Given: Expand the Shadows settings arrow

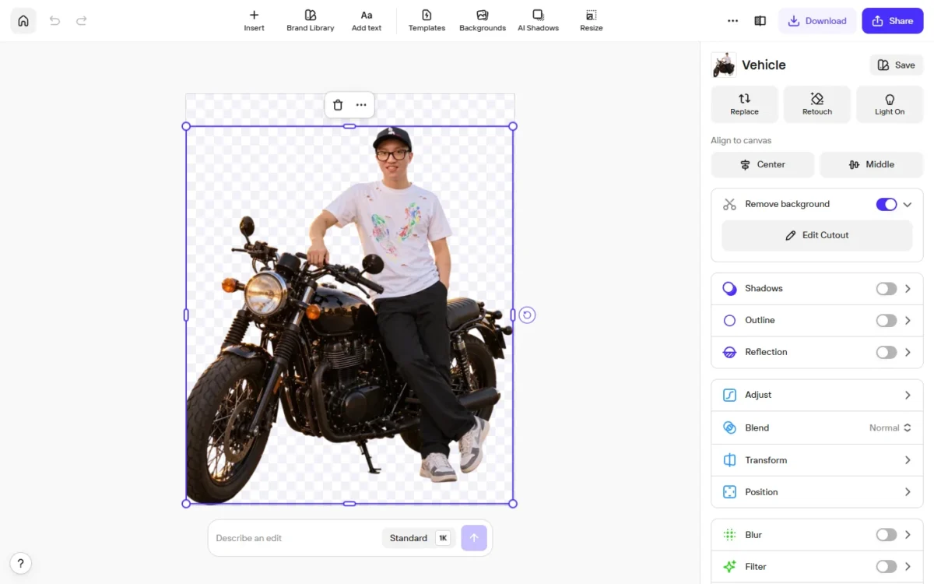Looking at the screenshot, I should click(x=908, y=289).
